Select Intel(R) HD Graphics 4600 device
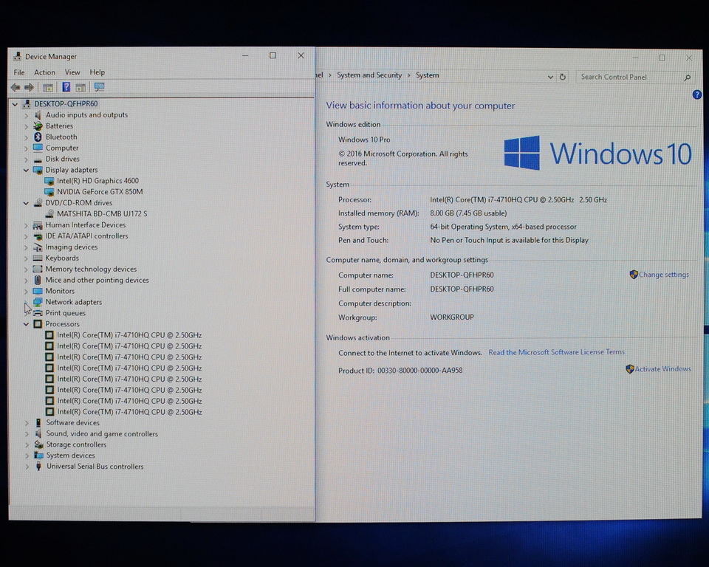The width and height of the screenshot is (709, 567). [x=97, y=181]
